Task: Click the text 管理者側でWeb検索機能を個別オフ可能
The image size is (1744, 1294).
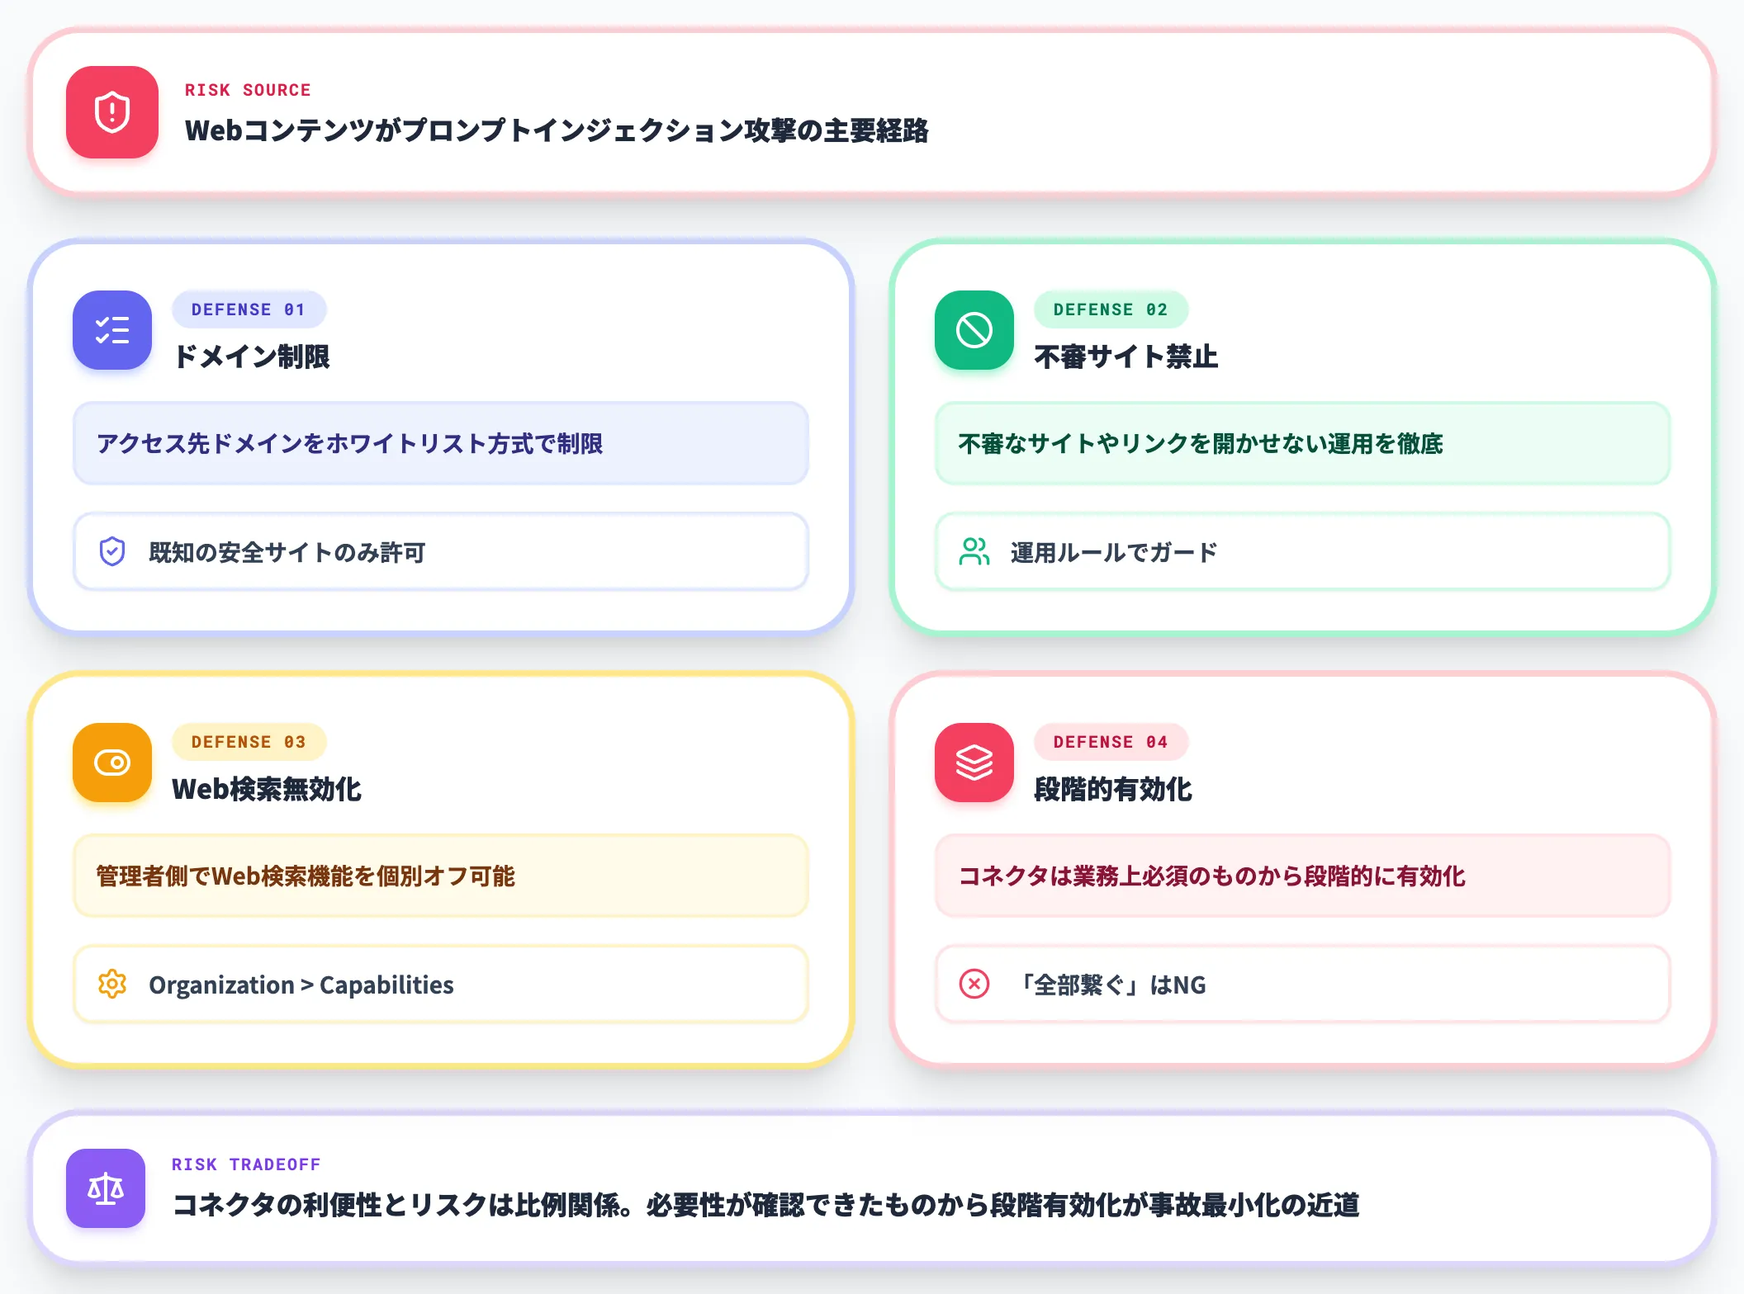Action: (306, 876)
